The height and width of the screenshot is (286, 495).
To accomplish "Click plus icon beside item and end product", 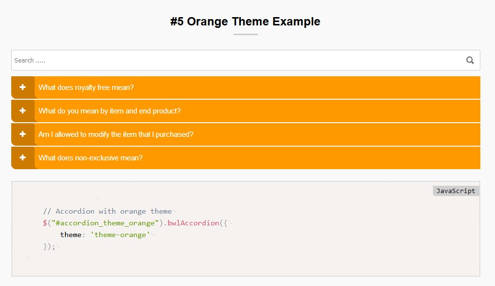I will click(x=22, y=110).
